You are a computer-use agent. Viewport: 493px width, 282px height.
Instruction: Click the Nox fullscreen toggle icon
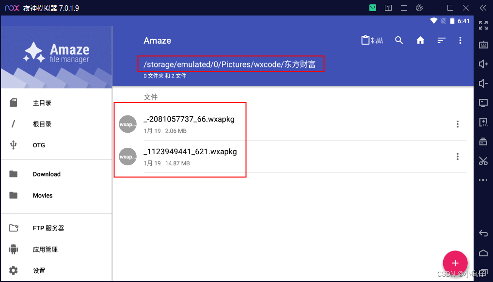point(483,25)
